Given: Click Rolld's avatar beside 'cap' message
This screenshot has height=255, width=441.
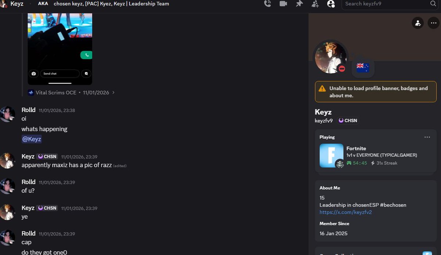Looking at the screenshot, I should [x=8, y=238].
